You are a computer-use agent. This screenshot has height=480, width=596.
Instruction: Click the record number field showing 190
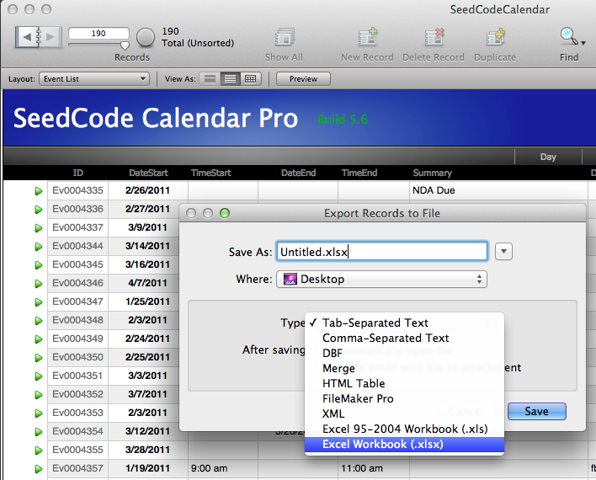click(x=98, y=33)
